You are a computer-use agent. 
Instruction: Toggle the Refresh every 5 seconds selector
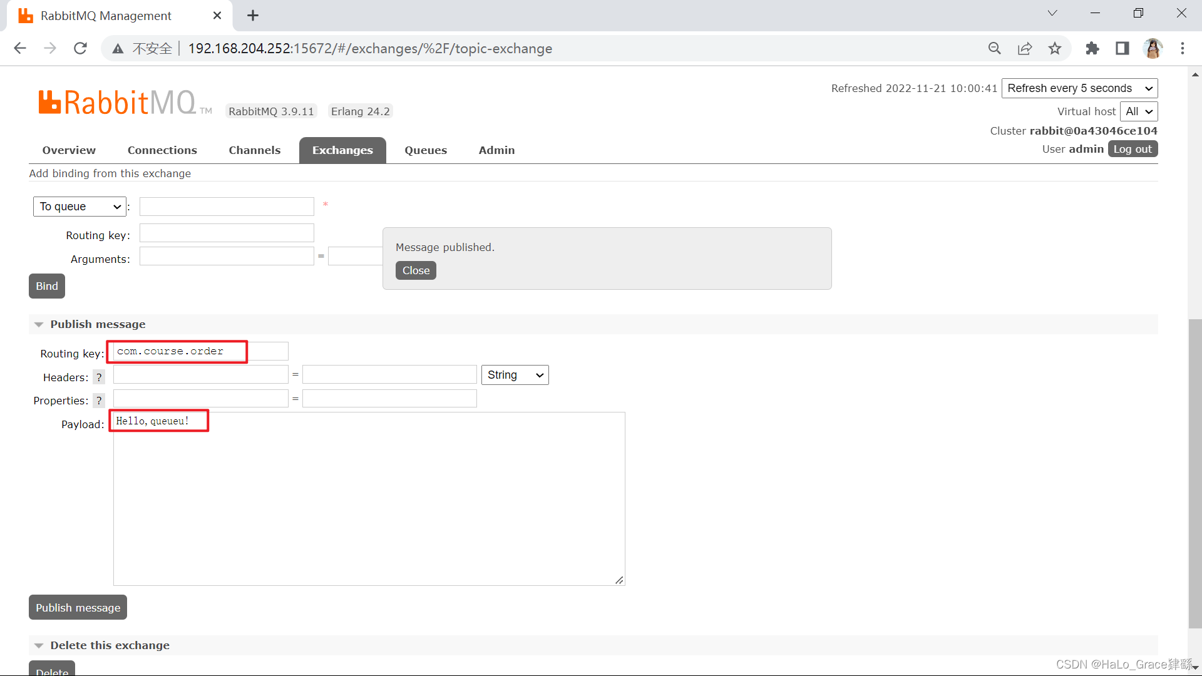pyautogui.click(x=1080, y=88)
